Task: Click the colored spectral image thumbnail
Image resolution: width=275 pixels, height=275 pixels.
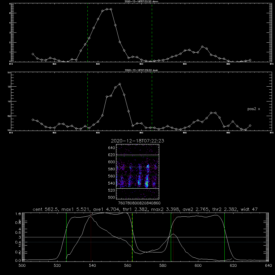Action: [137, 172]
